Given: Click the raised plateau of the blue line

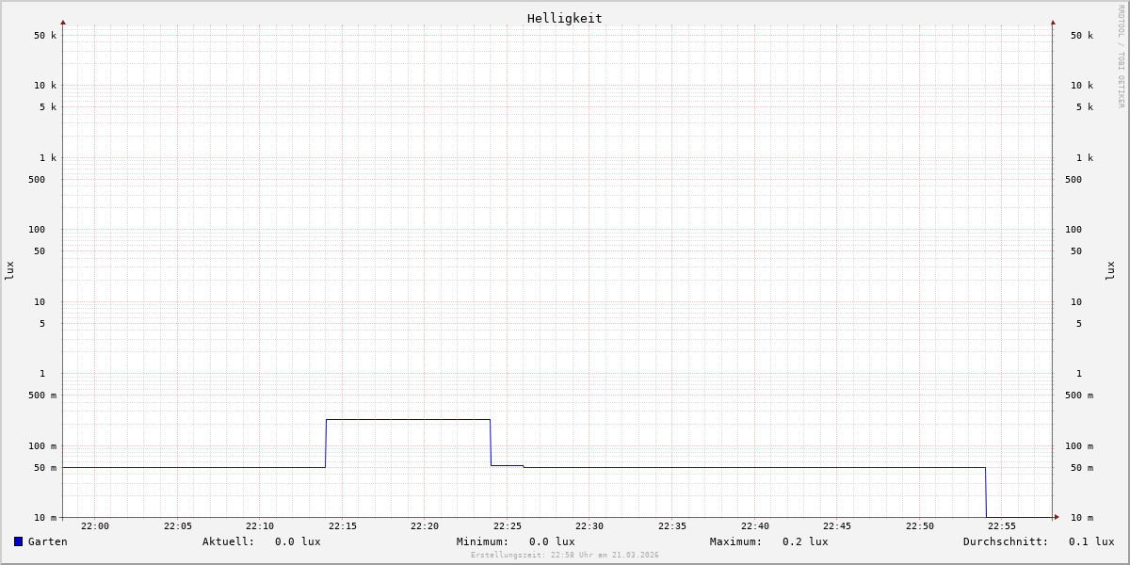Looking at the screenshot, I should 408,419.
